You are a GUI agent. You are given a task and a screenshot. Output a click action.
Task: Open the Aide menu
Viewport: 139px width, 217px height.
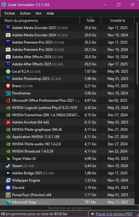(50, 13)
